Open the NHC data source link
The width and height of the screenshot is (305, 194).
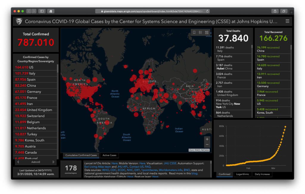click(x=130, y=170)
